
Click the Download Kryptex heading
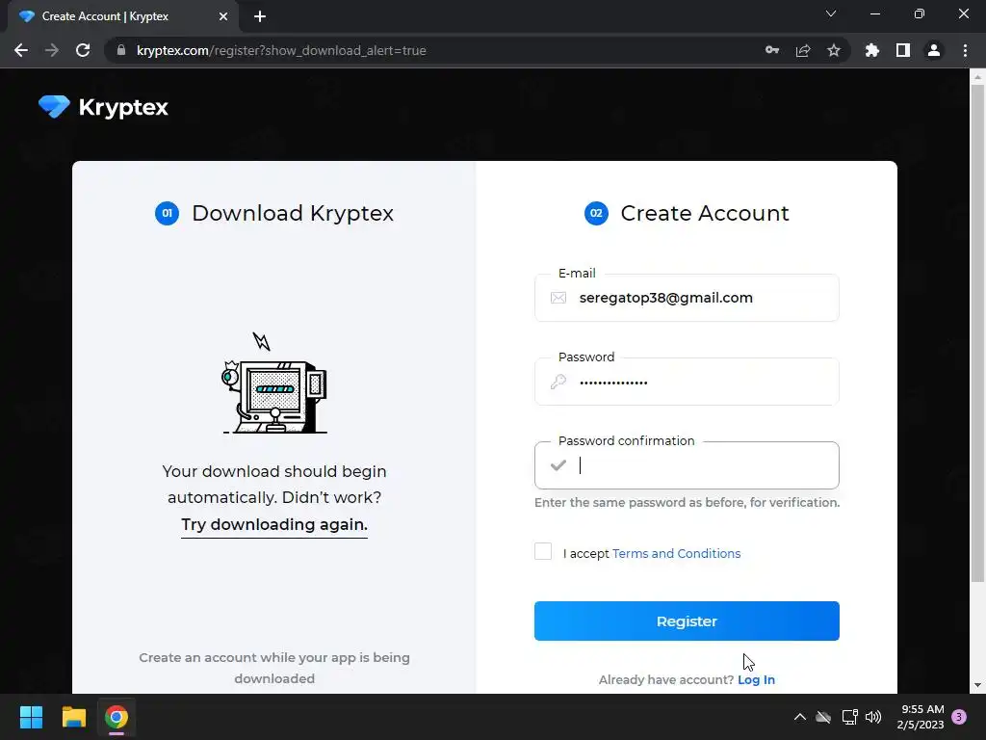293,213
